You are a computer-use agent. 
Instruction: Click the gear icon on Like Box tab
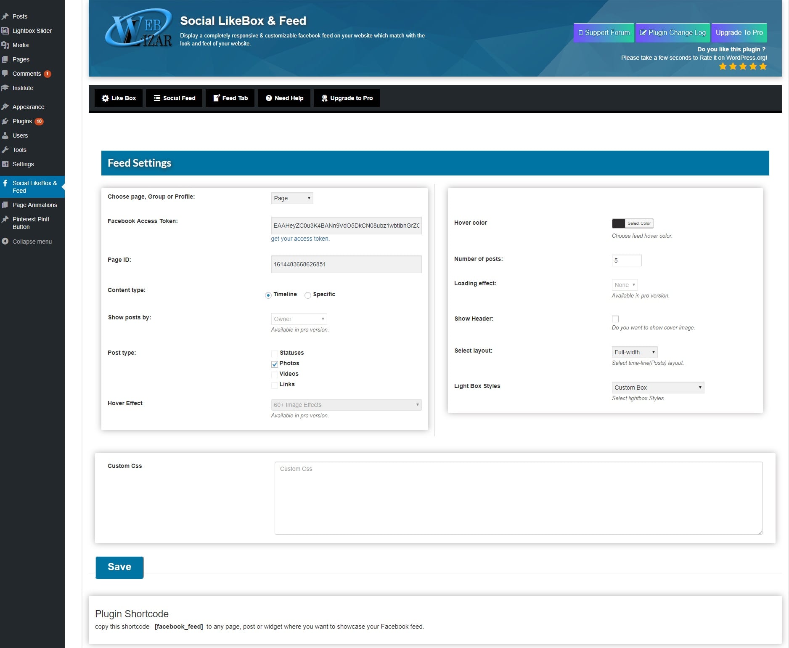pos(105,98)
